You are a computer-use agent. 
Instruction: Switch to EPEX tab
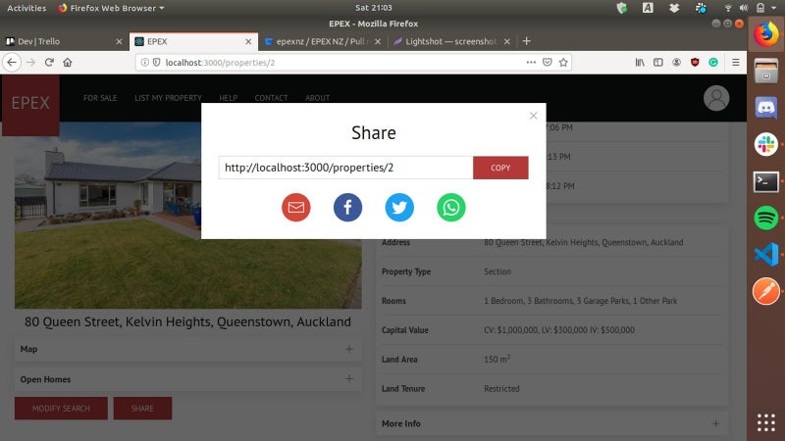[193, 41]
